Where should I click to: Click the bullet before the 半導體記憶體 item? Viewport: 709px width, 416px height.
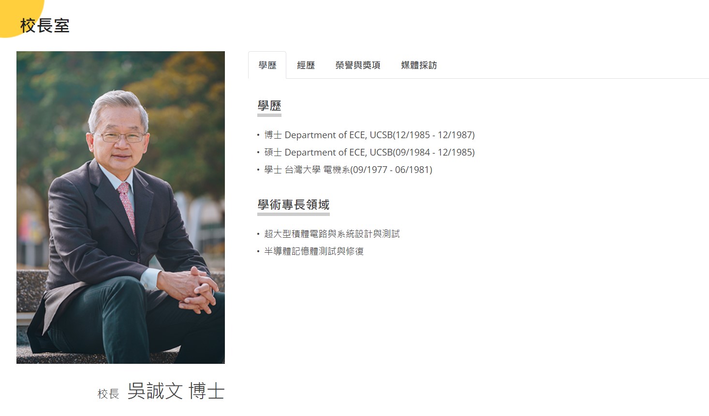pos(258,251)
